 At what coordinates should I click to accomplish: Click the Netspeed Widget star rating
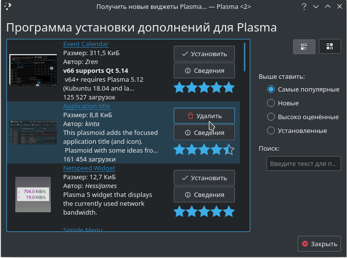(204, 211)
